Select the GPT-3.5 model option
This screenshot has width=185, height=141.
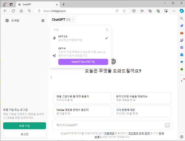(80, 38)
